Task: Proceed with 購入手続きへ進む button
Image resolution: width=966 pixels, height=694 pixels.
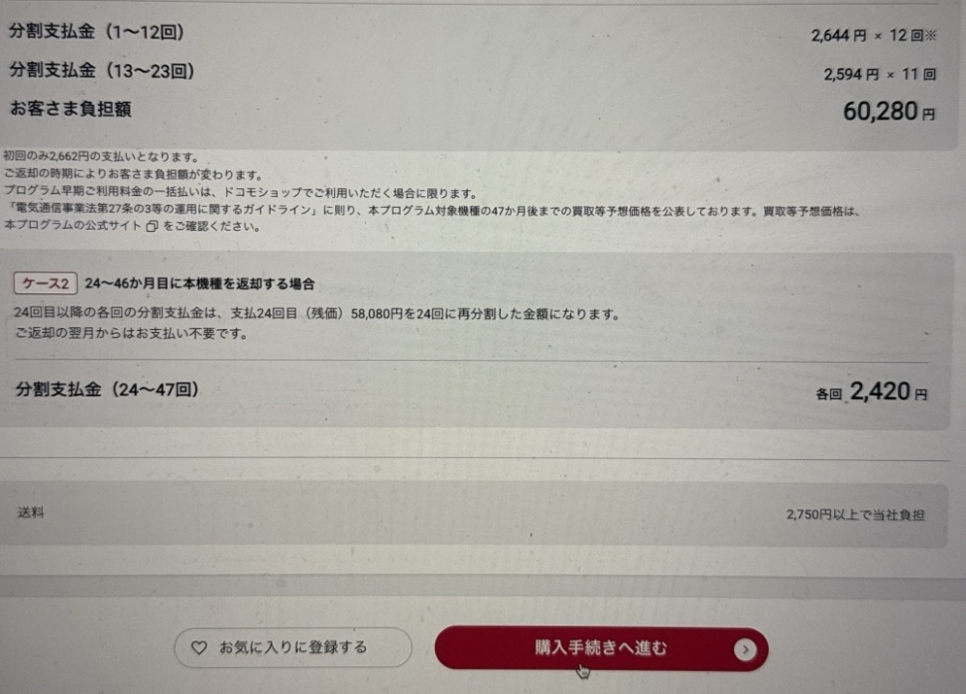Action: (601, 647)
